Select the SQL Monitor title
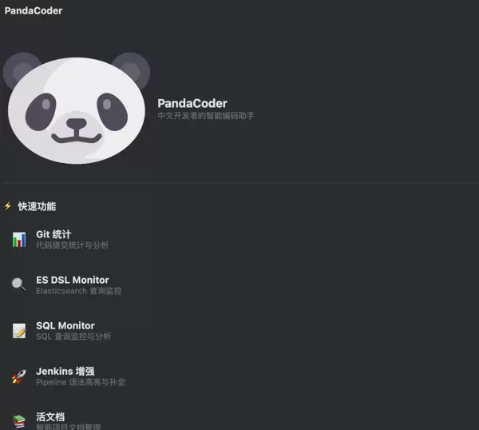This screenshot has width=479, height=430. point(65,325)
